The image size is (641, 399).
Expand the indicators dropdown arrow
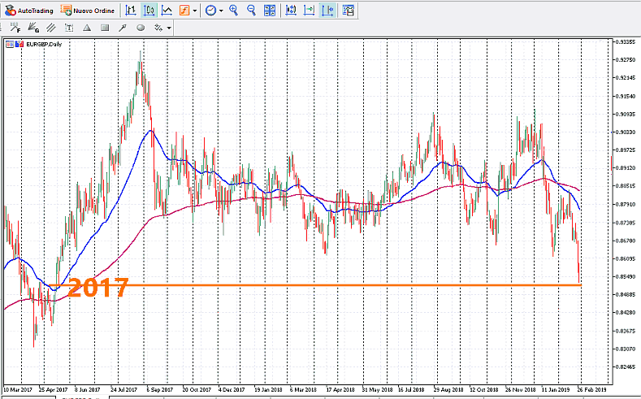[x=193, y=11]
